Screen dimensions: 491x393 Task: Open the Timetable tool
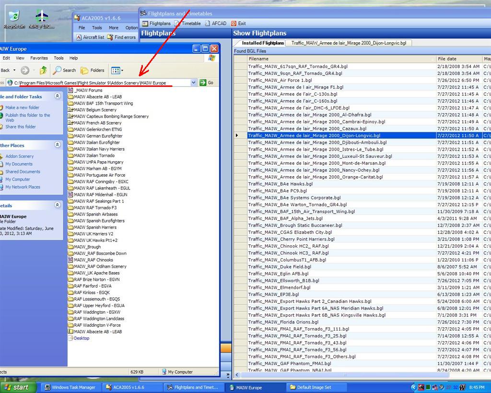coord(187,24)
